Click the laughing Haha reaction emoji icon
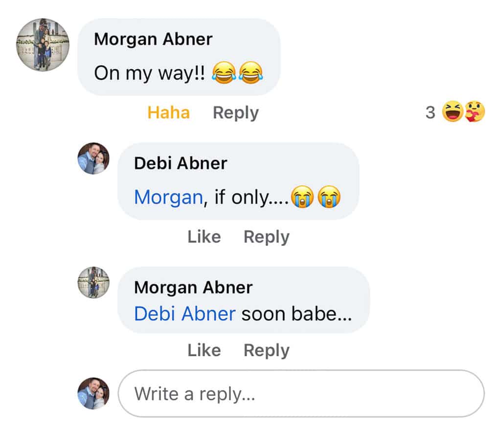The width and height of the screenshot is (501, 422). (x=453, y=111)
